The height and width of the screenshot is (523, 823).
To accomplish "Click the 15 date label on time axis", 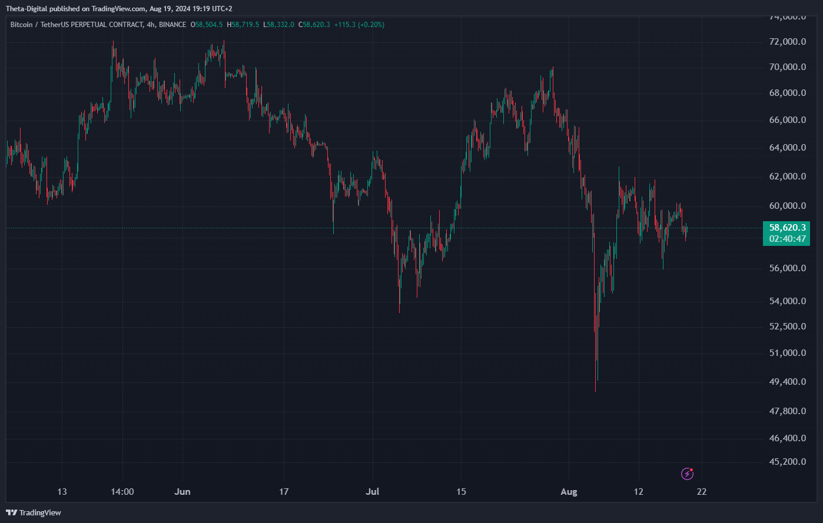I will coord(461,492).
